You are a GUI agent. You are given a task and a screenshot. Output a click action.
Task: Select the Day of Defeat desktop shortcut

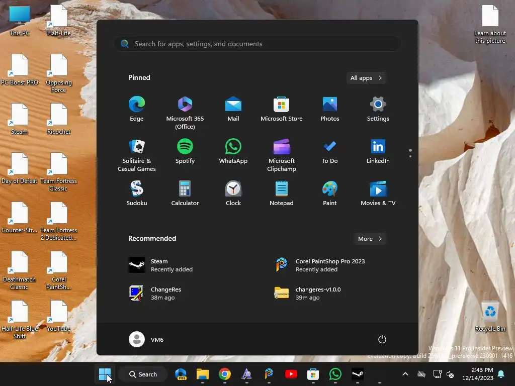tap(20, 168)
